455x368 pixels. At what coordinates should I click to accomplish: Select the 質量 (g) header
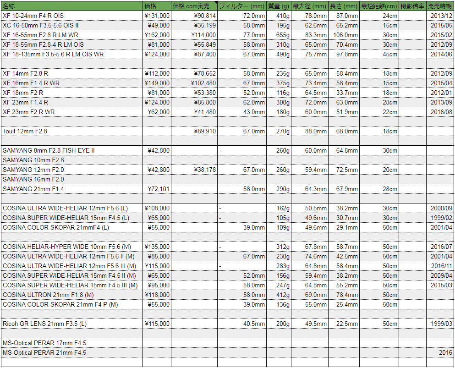click(279, 6)
